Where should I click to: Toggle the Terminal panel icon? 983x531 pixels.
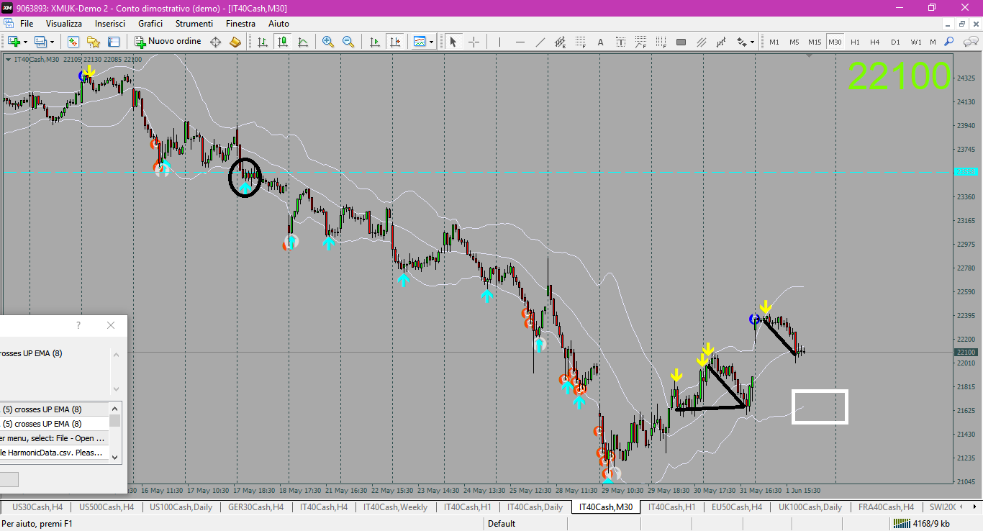click(114, 42)
